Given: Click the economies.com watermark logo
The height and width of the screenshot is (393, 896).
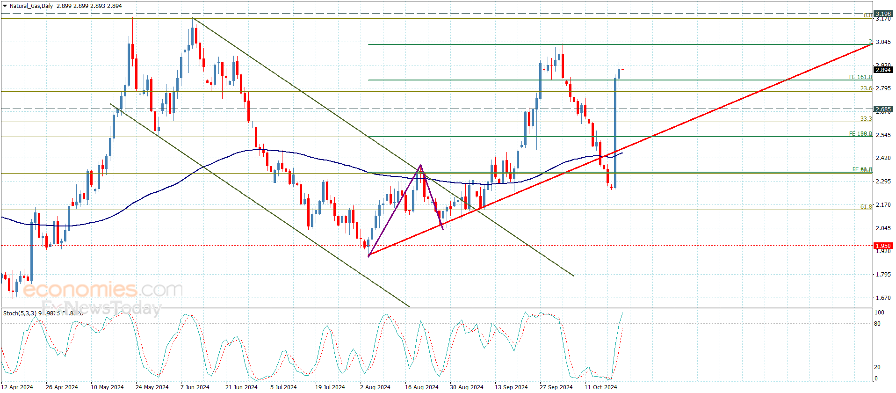Looking at the screenshot, I should point(103,290).
